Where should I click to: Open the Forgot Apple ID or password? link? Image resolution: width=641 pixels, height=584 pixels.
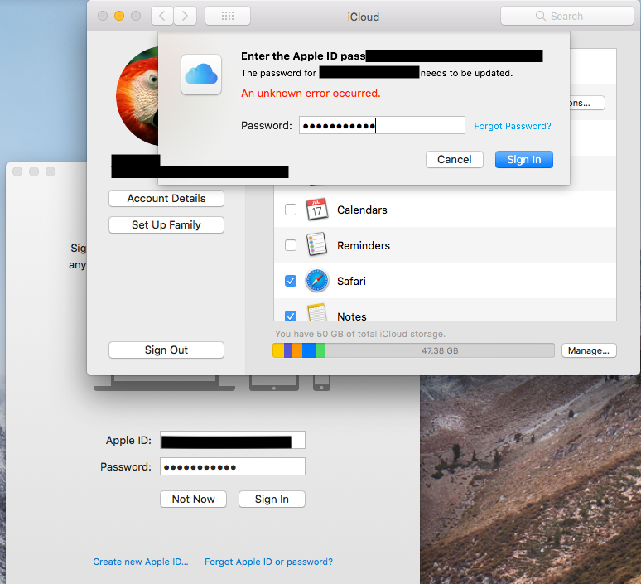(x=268, y=562)
